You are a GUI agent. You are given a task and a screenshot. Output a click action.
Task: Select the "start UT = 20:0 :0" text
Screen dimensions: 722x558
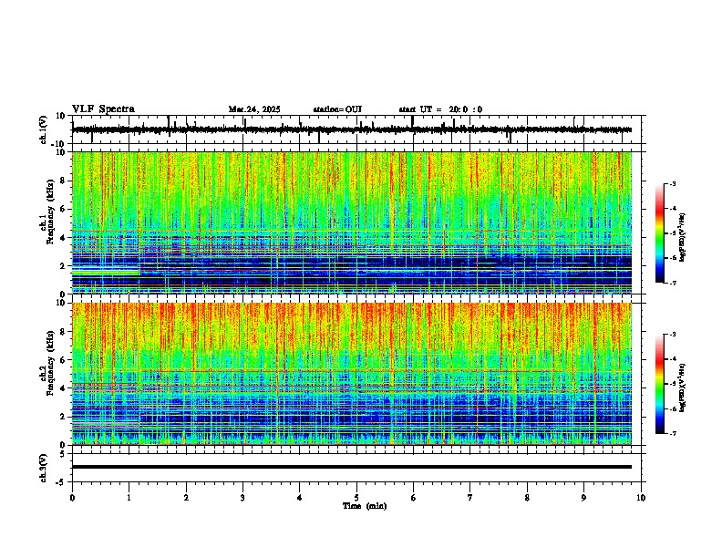(440, 109)
